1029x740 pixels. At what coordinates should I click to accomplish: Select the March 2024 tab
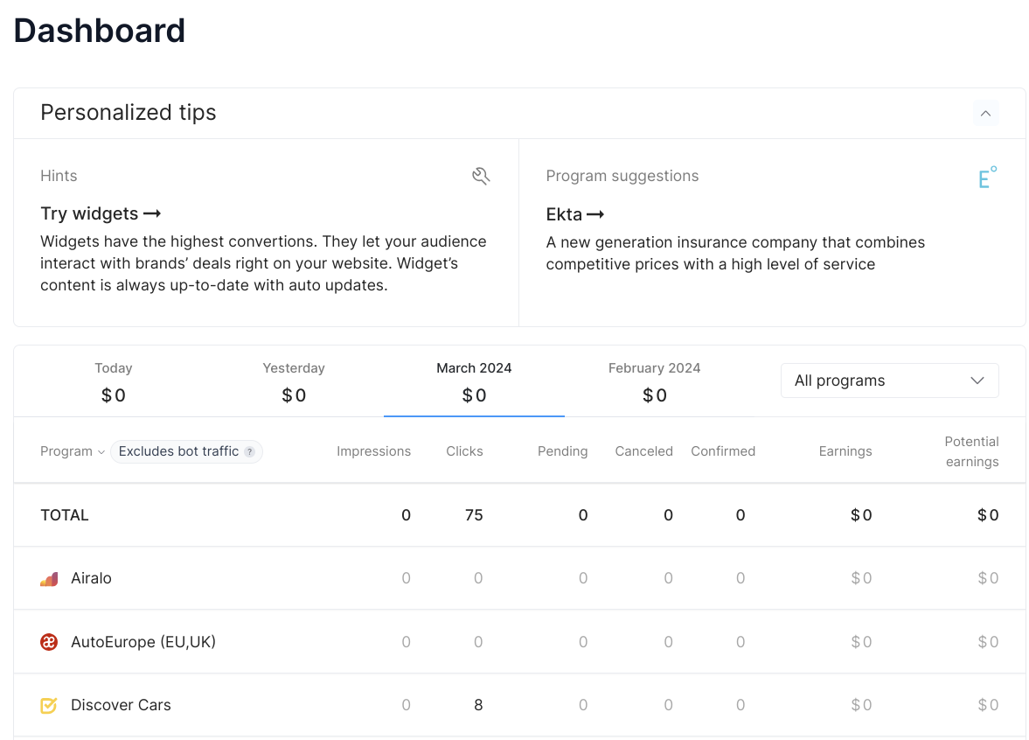pos(474,381)
